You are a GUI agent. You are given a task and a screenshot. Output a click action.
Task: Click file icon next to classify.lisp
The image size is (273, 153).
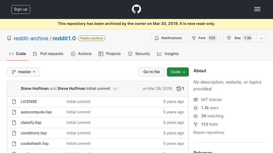[14, 123]
